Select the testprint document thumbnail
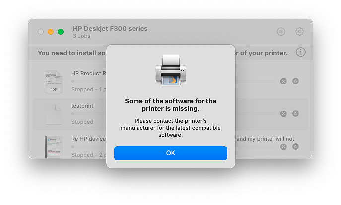Screen dimensions: 341x205 [53, 114]
